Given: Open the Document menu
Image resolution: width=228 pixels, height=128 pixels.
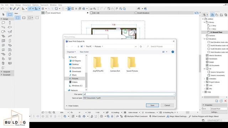Looking at the screenshot, I should click(26, 5).
